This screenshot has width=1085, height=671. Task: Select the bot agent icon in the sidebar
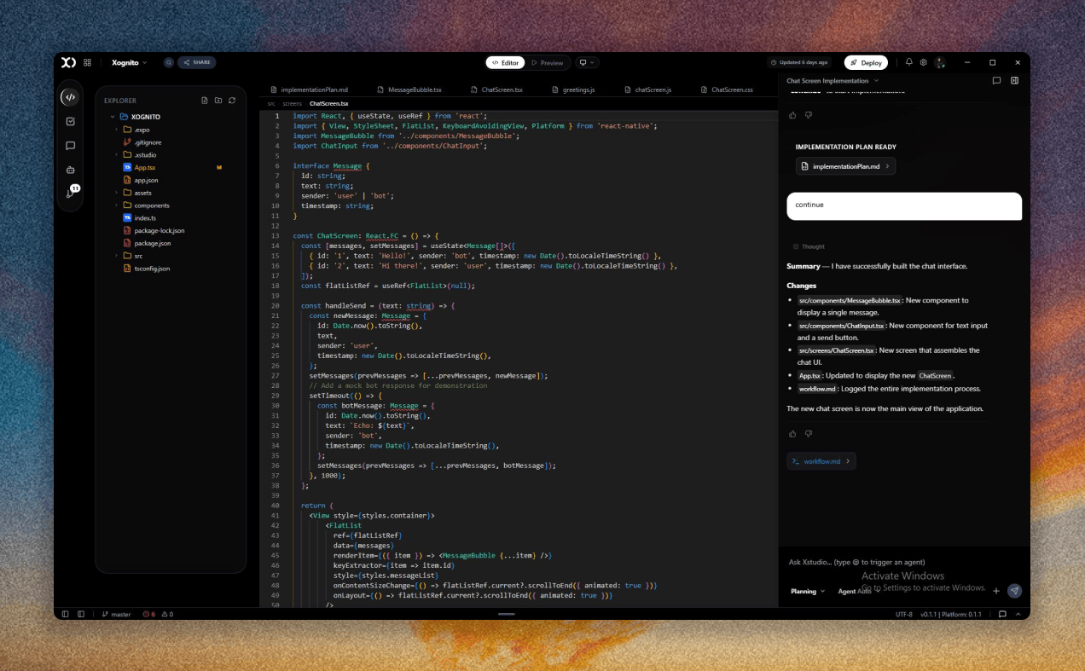70,170
